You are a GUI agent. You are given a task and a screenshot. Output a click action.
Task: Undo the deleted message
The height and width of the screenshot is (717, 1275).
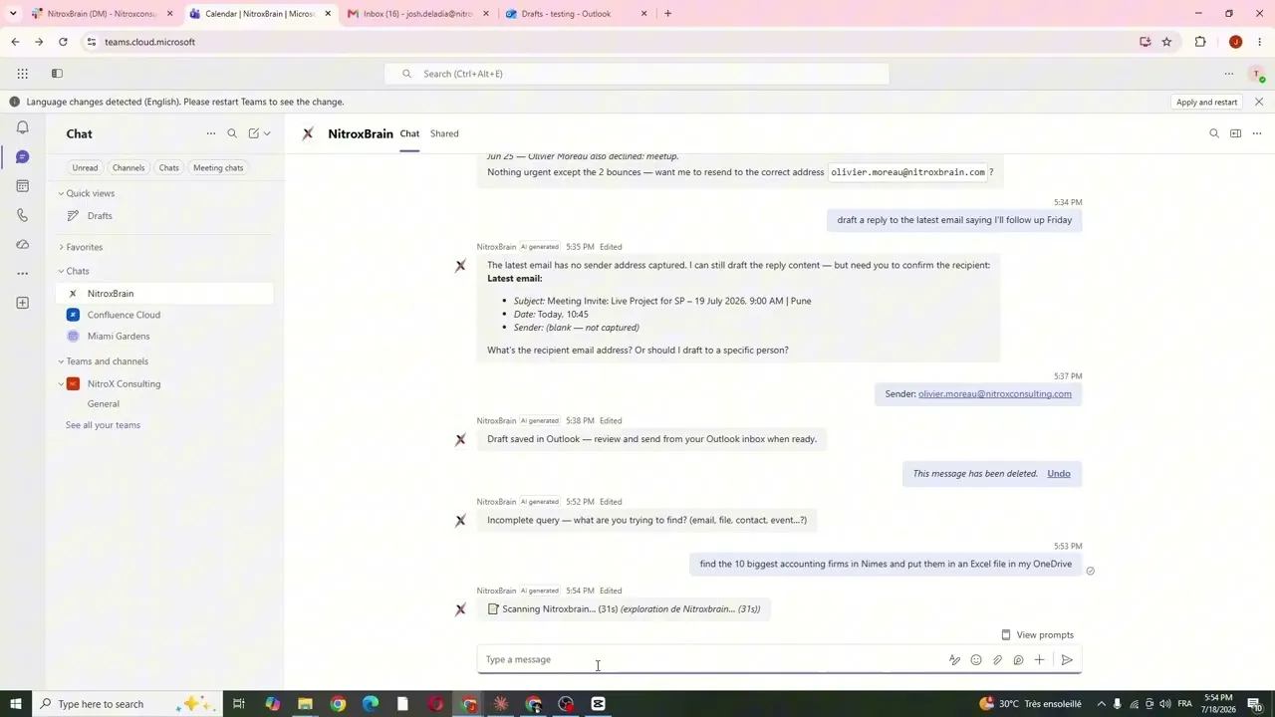click(1058, 474)
